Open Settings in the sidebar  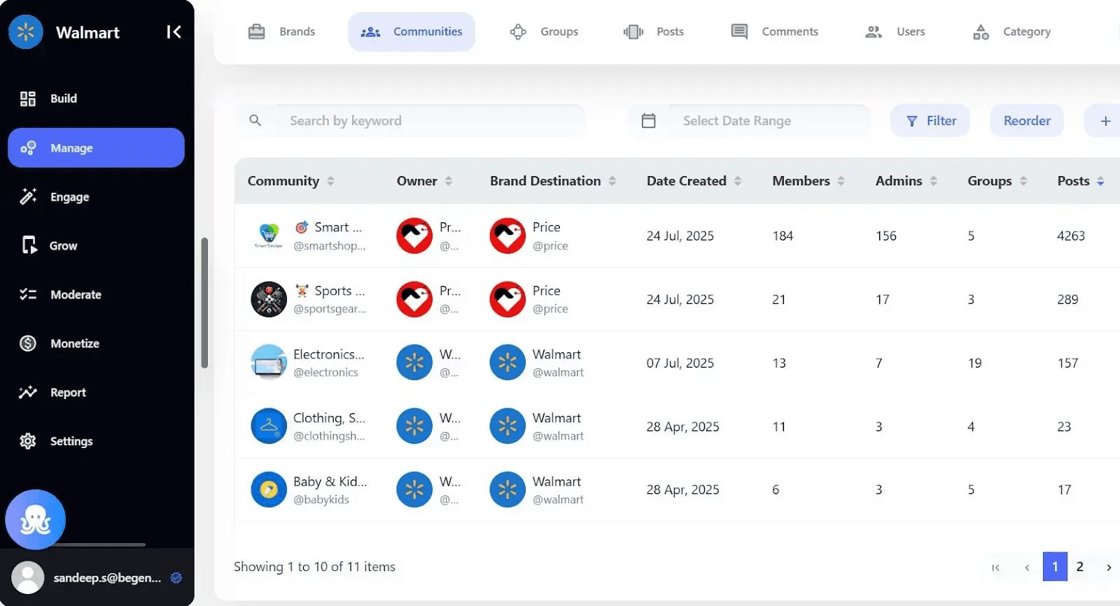click(x=71, y=441)
